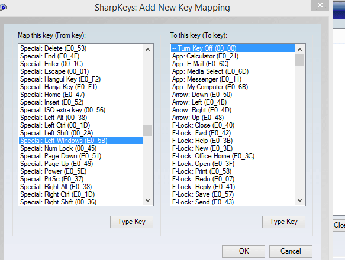Select Special: Right Shift (00_36)
This screenshot has width=345, height=260.
pos(80,201)
